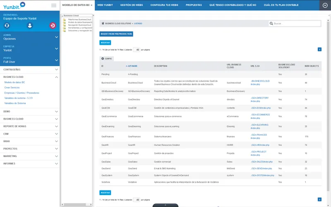Click the Config gear icon
This screenshot has height=207, width=331.
103,58
